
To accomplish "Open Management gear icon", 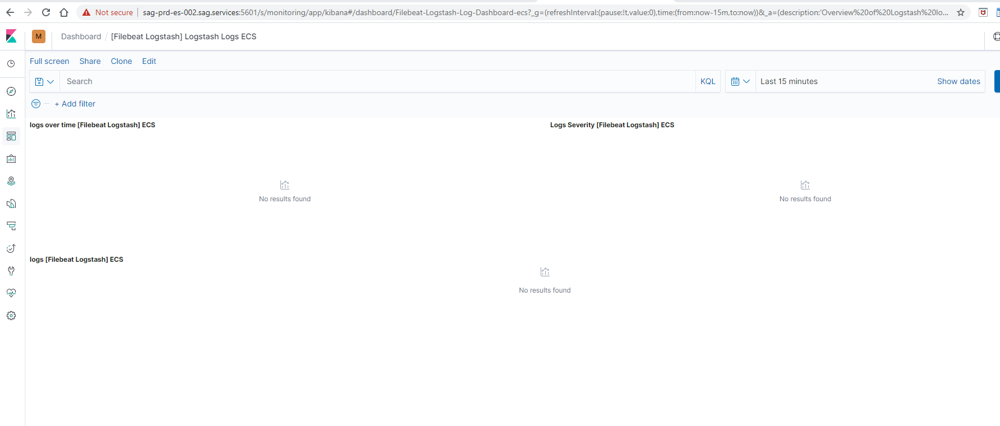I will 11,316.
